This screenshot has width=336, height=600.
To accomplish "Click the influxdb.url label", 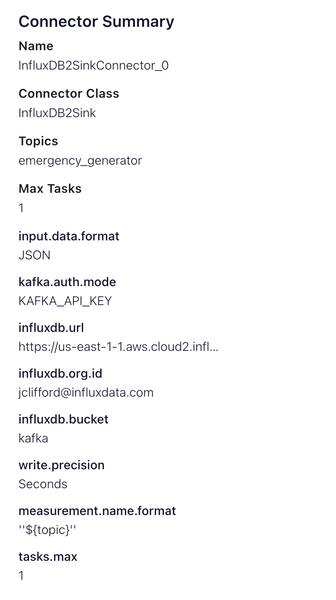I will coord(51,328).
